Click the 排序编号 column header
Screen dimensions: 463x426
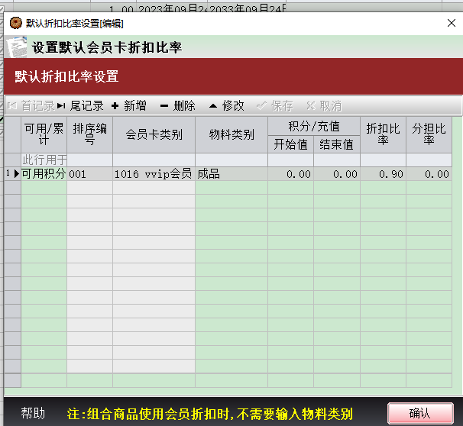[89, 134]
